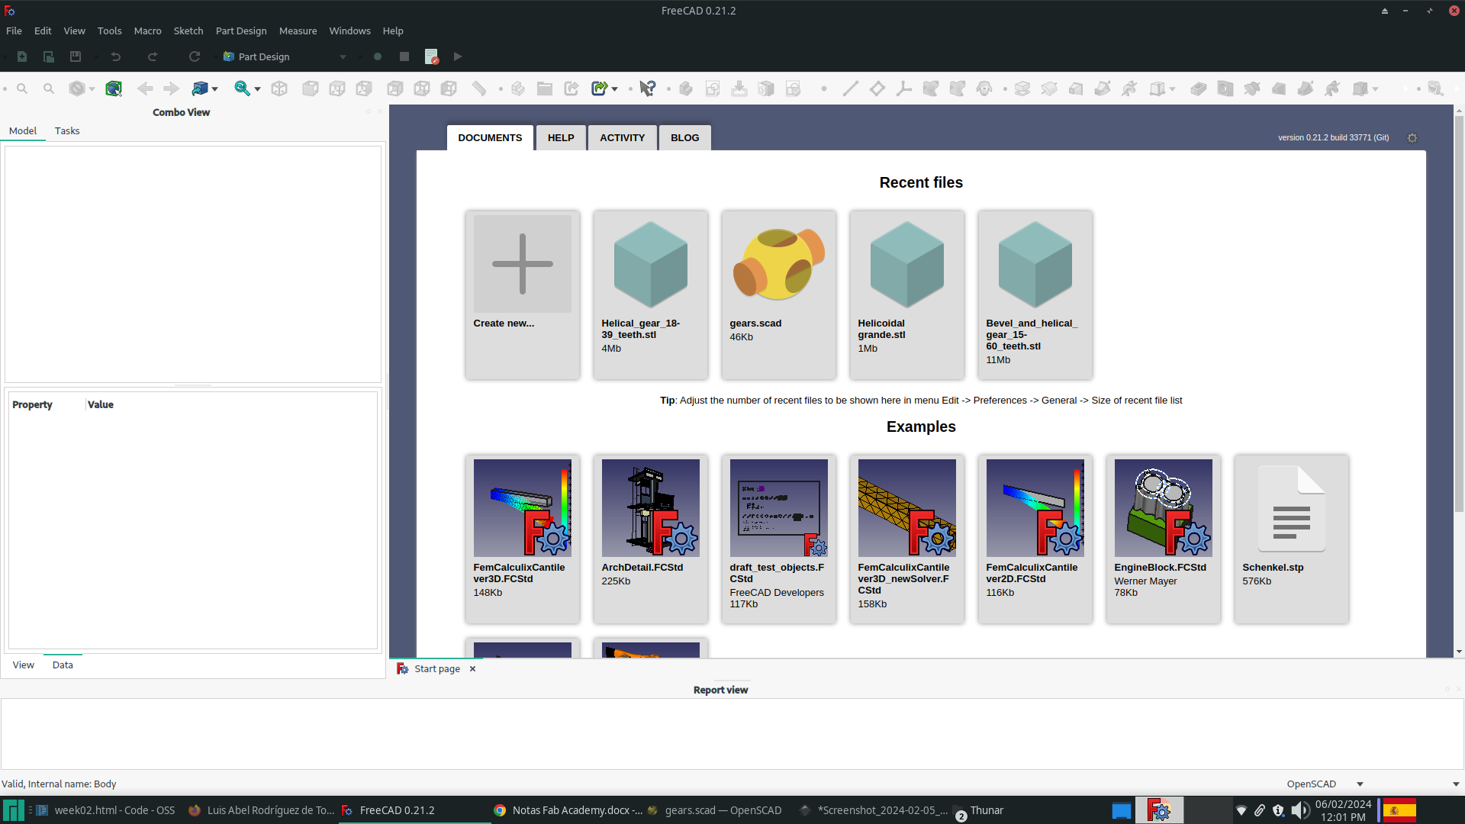The image size is (1465, 824).
Task: Click the Redo toolbar icon
Action: coord(153,56)
